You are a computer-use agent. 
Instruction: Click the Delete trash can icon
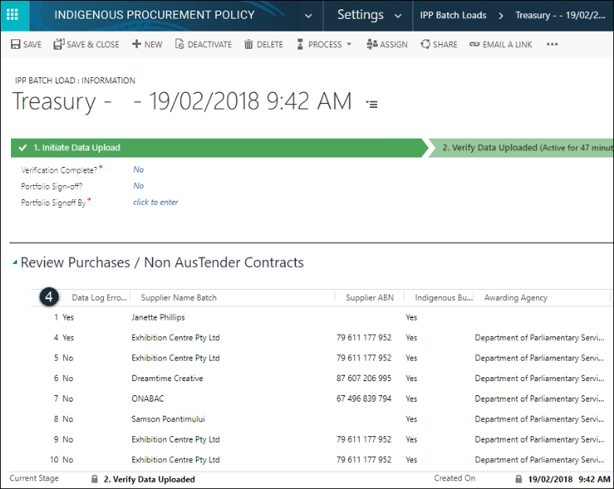(x=249, y=44)
